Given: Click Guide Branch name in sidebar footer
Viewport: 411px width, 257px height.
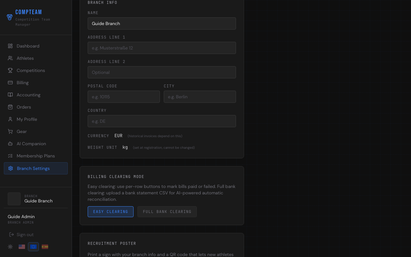Looking at the screenshot, I should click(39, 201).
